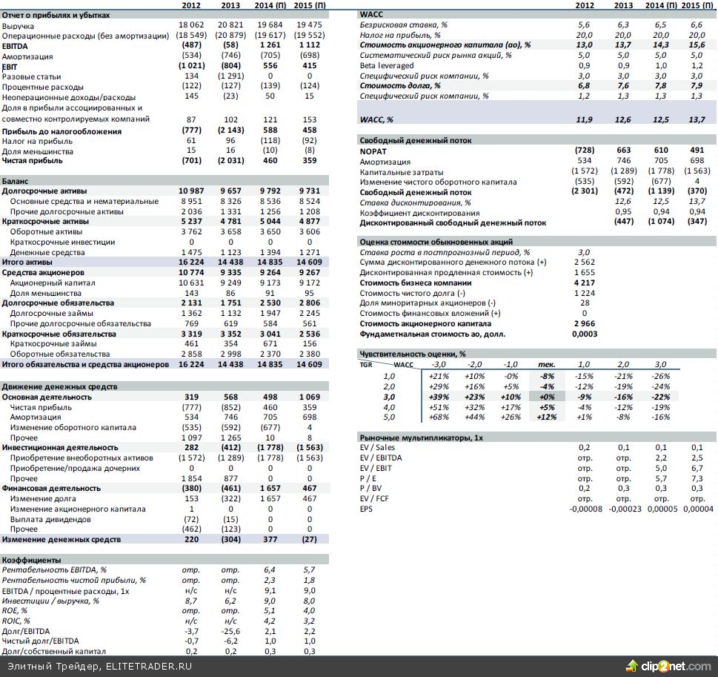Viewport: 718px width, 677px height.
Task: Select the '-26%' sensitivity cell
Action: (x=661, y=376)
